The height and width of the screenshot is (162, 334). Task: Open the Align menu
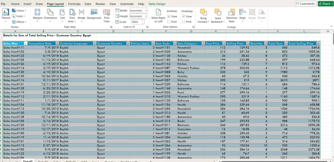coord(242,16)
